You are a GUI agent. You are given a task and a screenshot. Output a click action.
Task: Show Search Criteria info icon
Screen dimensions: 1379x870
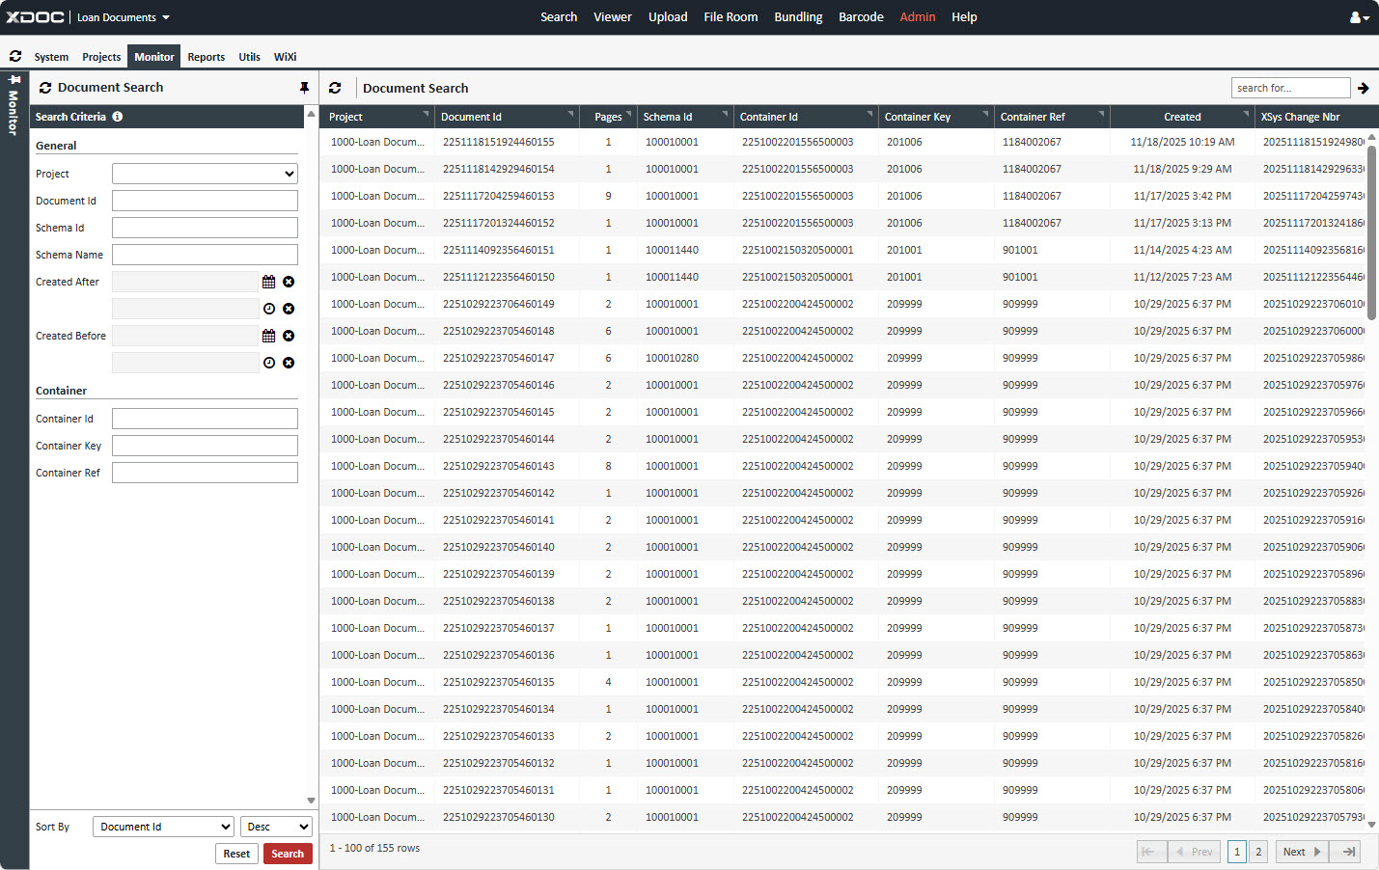118,117
